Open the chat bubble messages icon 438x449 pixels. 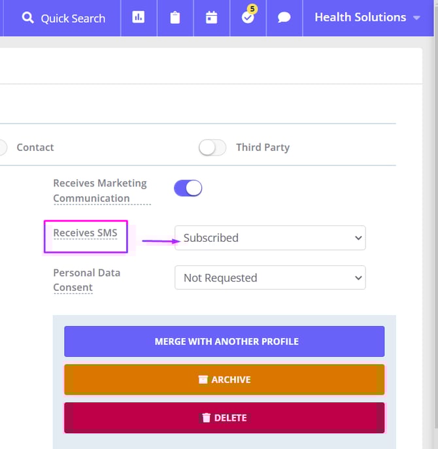click(284, 18)
